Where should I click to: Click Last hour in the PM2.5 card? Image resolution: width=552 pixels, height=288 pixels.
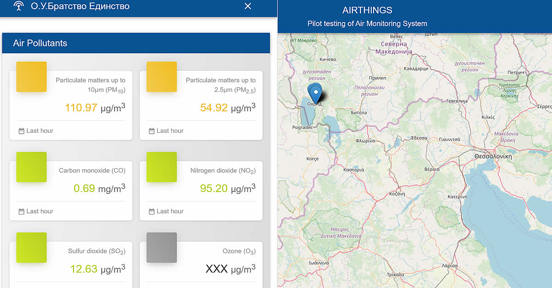(170, 131)
